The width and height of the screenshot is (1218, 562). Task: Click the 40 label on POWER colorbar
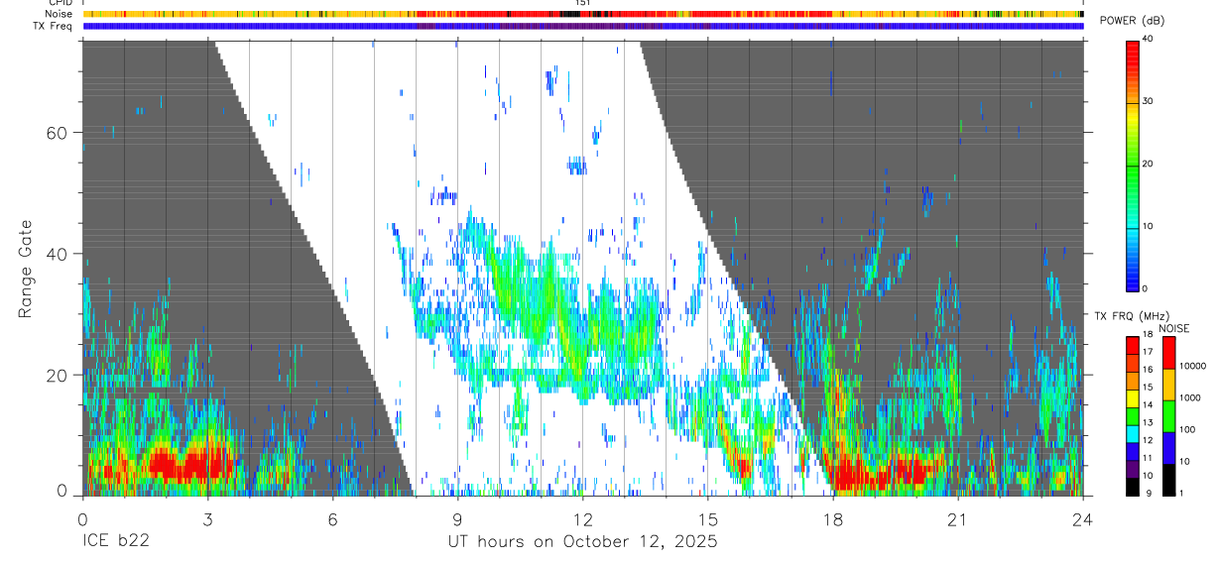[x=1149, y=39]
